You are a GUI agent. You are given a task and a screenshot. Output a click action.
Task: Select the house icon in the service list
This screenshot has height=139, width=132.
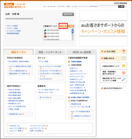click(x=45, y=37)
